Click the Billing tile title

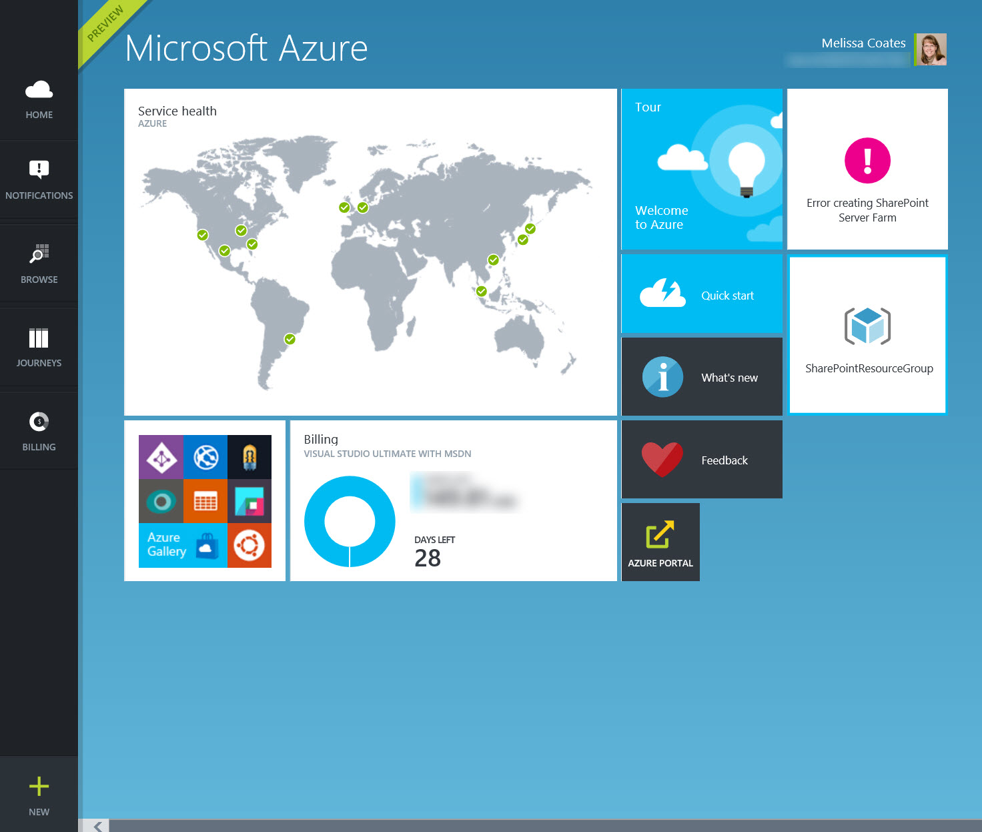pyautogui.click(x=321, y=439)
